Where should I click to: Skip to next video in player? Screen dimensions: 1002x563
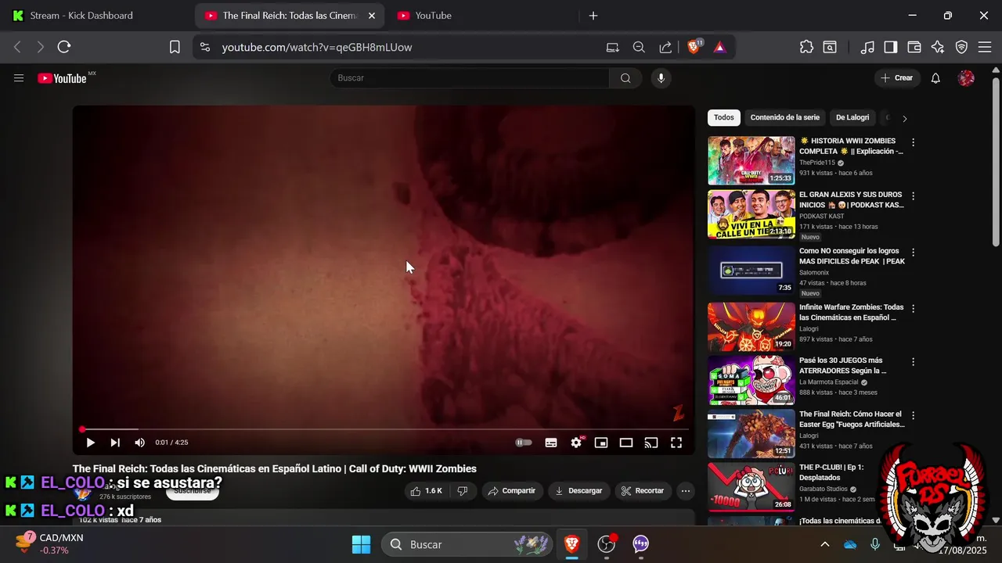pyautogui.click(x=115, y=443)
